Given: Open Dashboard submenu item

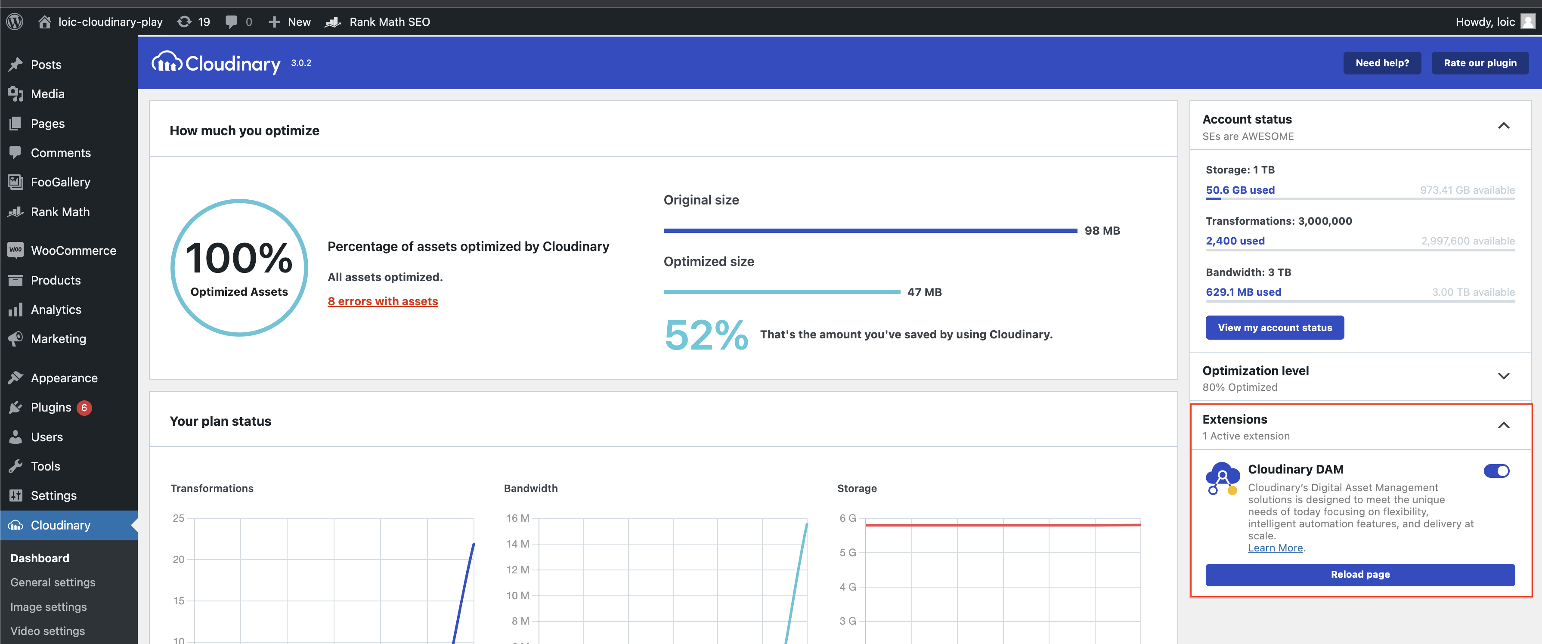Looking at the screenshot, I should [x=40, y=558].
